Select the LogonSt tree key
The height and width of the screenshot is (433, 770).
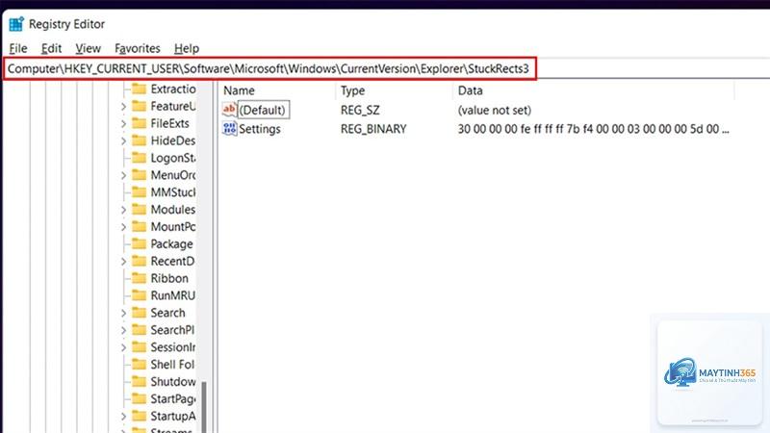(x=173, y=158)
